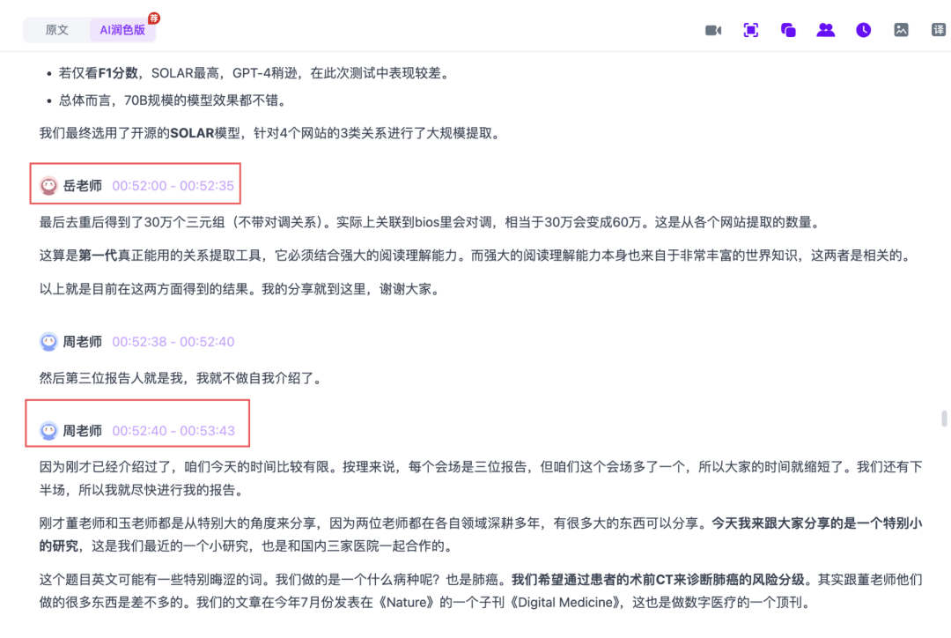
Task: Click paragraph starting 因为刚才已经介绍过了
Action: coord(481,478)
